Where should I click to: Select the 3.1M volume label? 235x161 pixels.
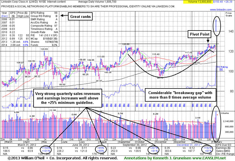pyautogui.click(x=198, y=118)
